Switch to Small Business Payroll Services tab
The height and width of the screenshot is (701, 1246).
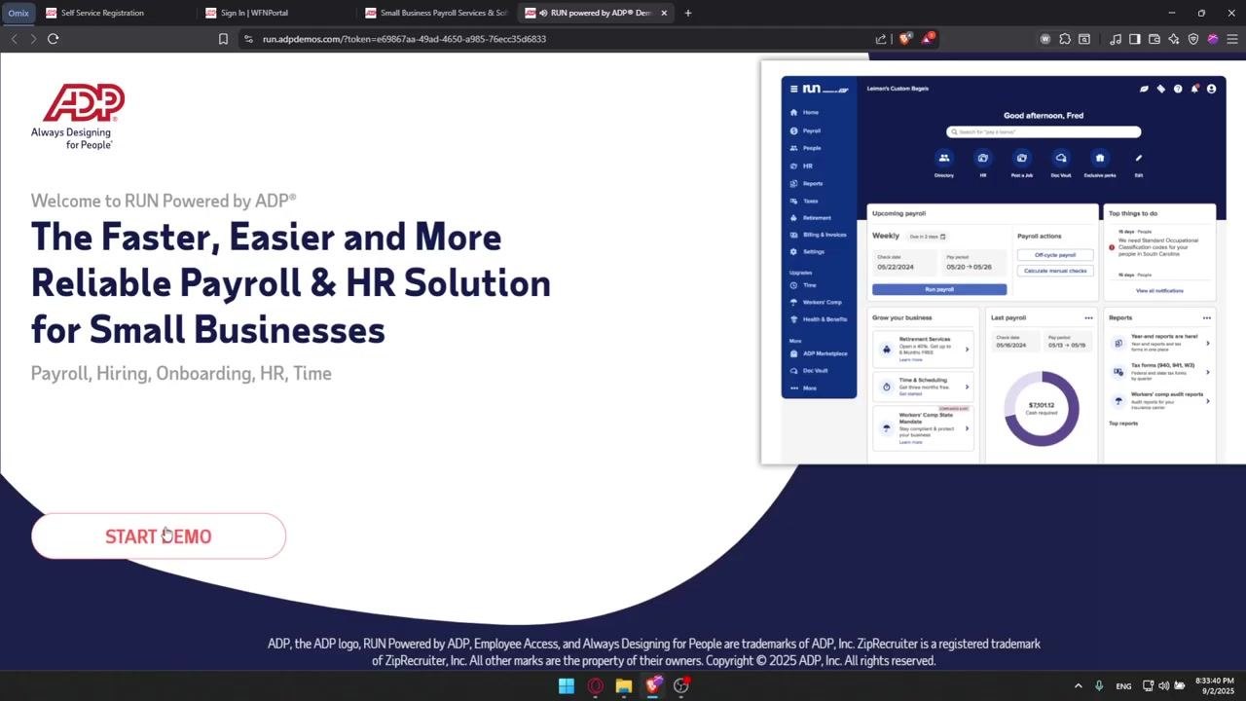436,13
